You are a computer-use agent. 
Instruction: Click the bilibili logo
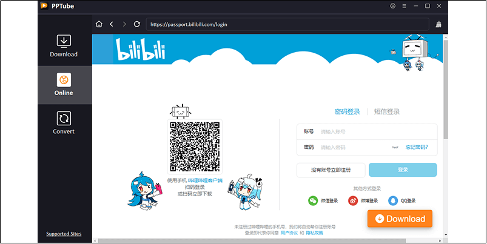click(x=140, y=49)
